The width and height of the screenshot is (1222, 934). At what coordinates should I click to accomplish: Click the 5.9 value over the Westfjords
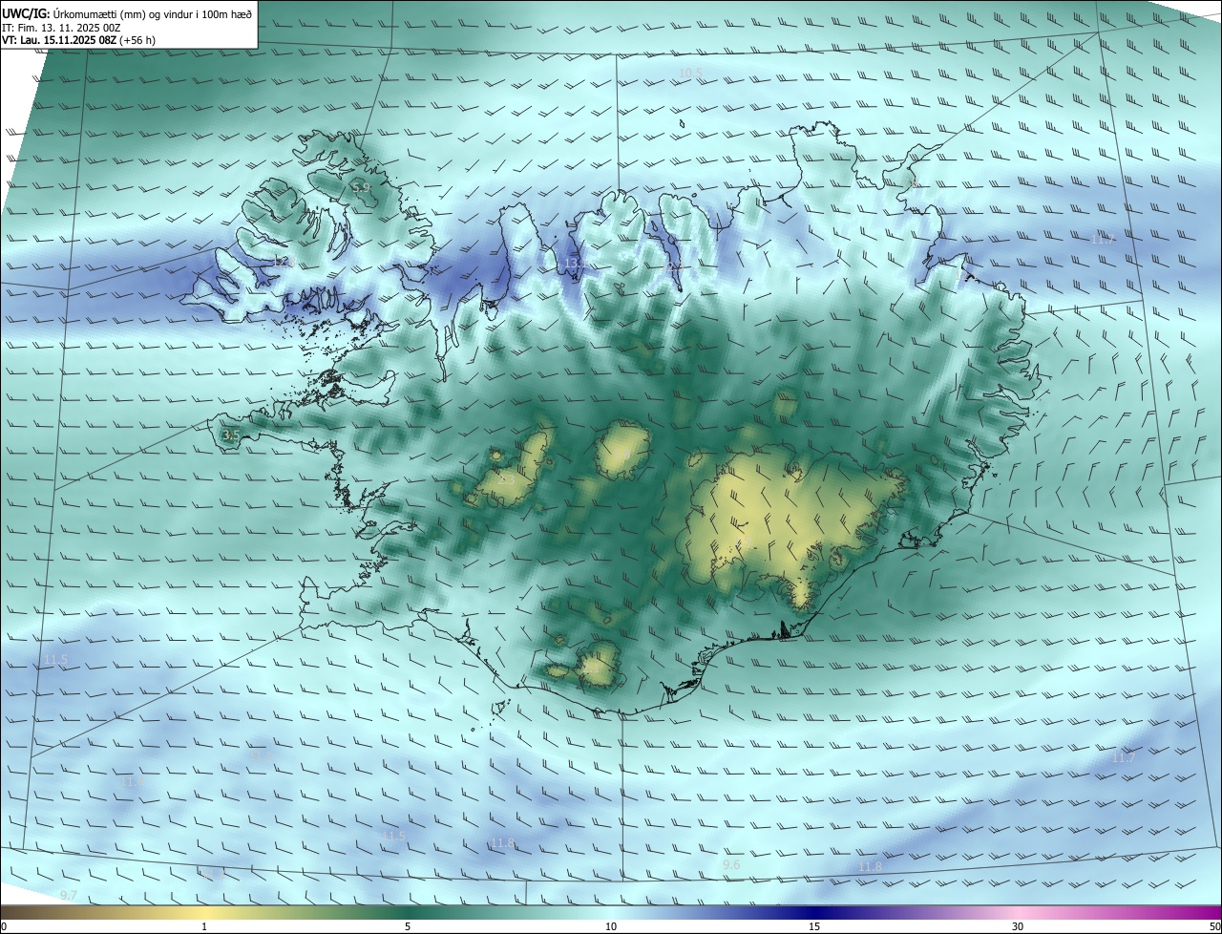click(361, 188)
